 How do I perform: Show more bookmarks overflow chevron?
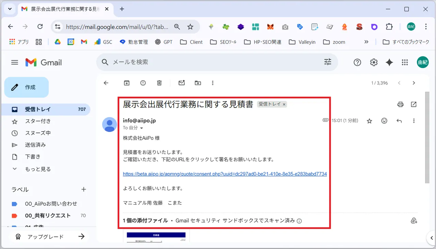pos(367,42)
